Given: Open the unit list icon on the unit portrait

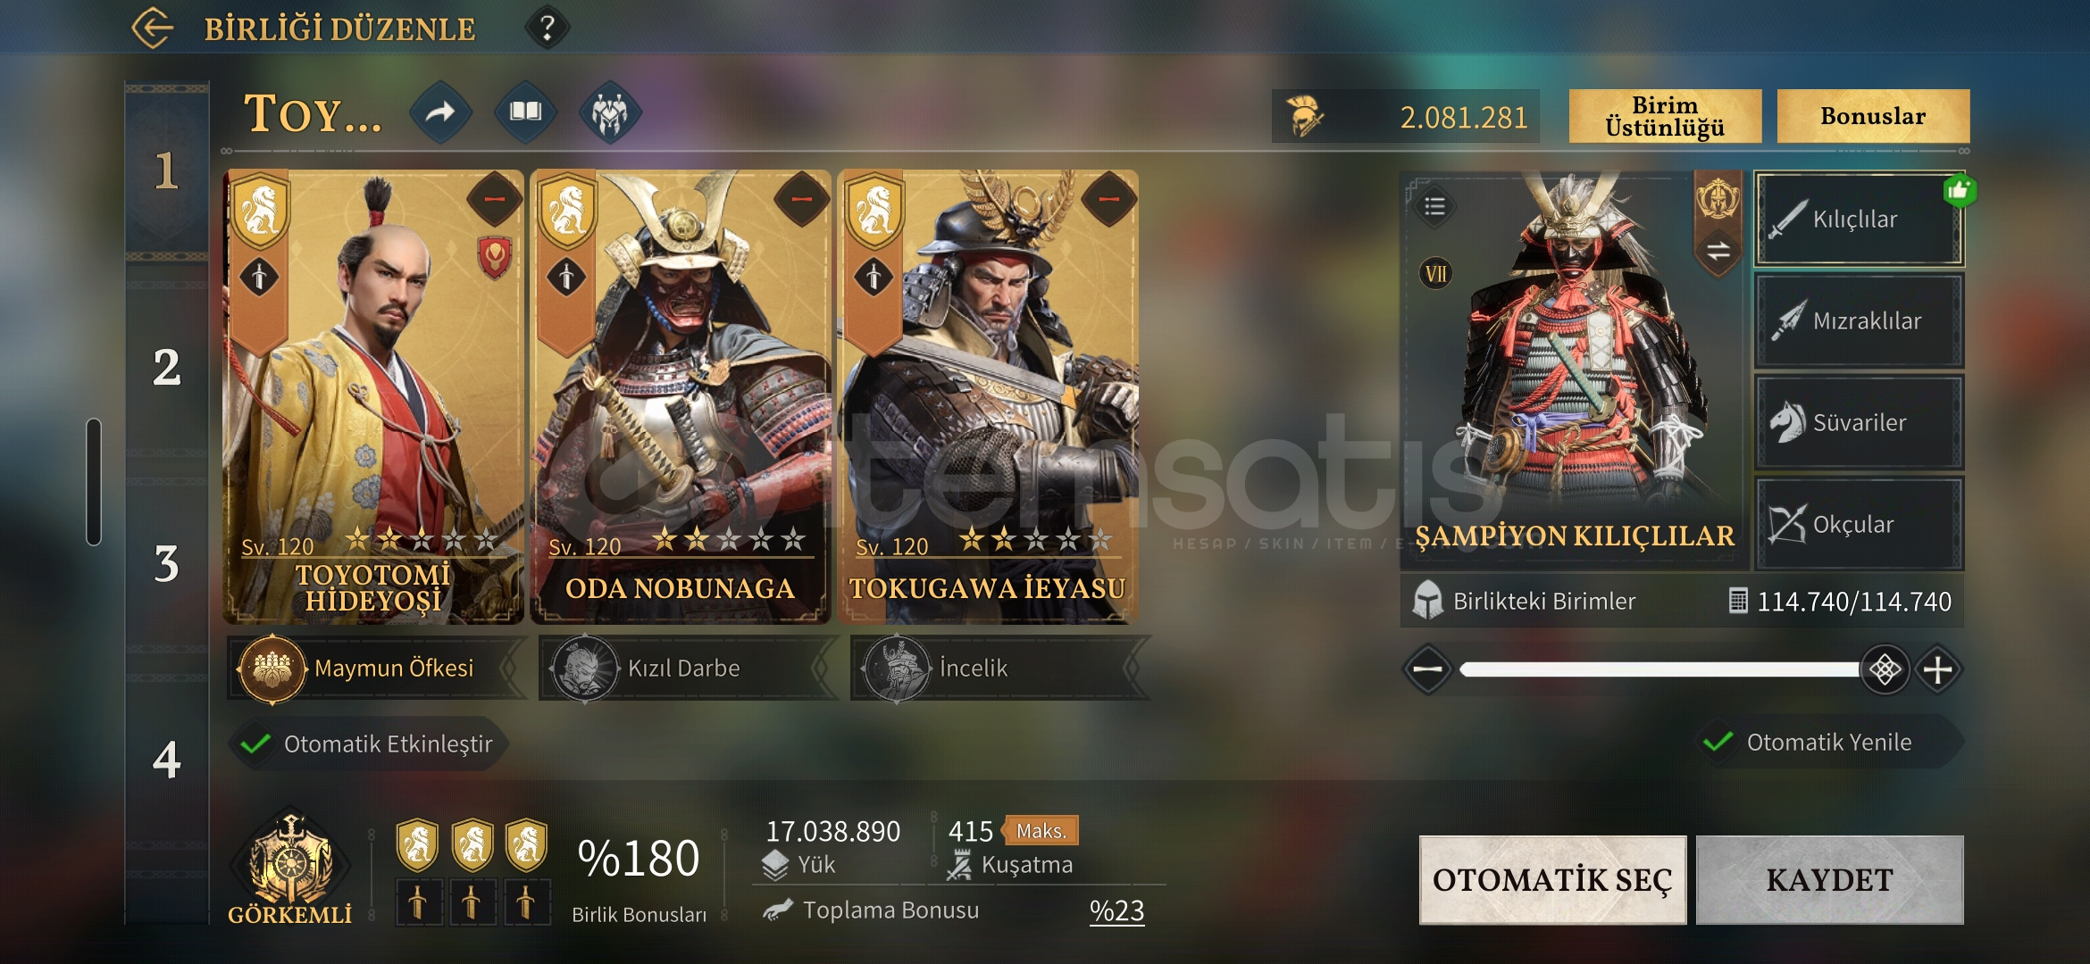Looking at the screenshot, I should (1434, 206).
